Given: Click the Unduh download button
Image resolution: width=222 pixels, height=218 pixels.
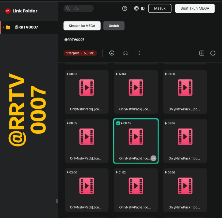Looking at the screenshot, I should [114, 26].
